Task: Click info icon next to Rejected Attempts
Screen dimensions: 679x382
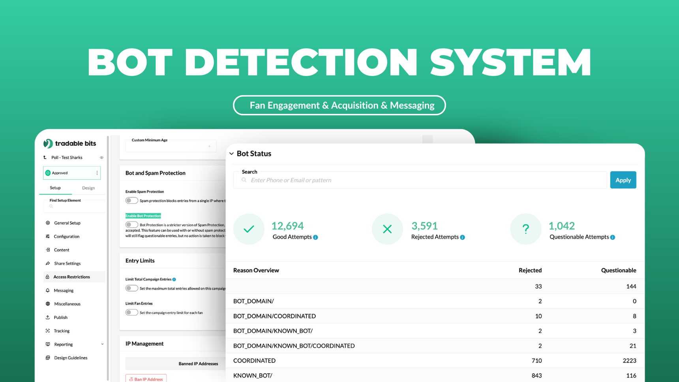Action: point(462,237)
